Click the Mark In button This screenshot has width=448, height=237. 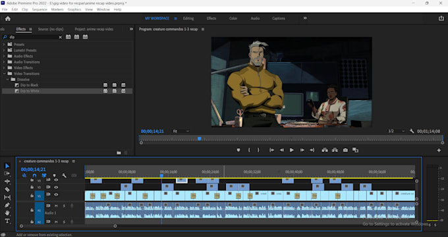tap(249, 150)
